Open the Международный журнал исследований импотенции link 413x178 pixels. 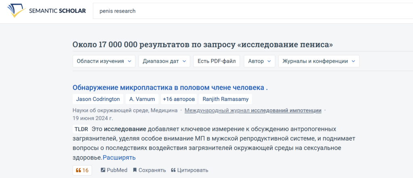point(253,110)
